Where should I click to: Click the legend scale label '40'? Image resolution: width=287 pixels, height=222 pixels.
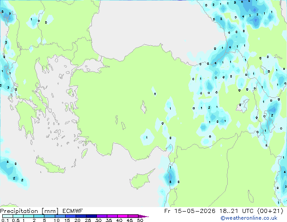pyautogui.click(x=119, y=220)
